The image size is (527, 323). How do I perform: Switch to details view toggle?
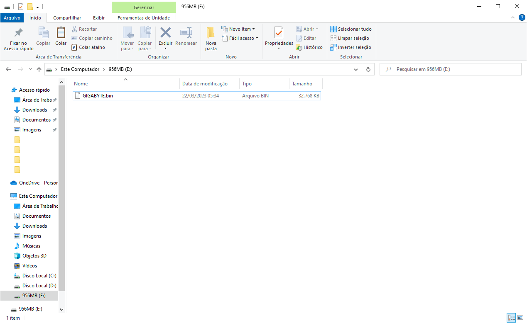coord(512,318)
